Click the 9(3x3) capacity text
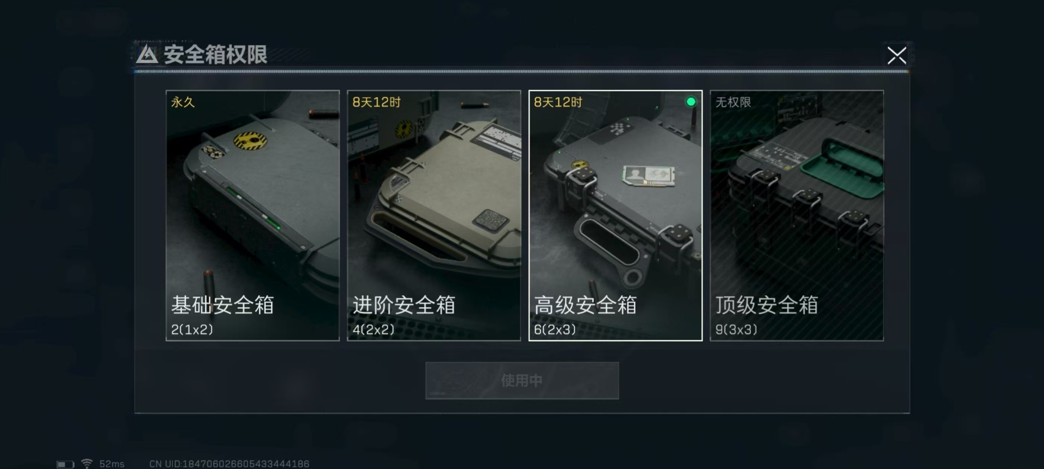 tap(736, 329)
